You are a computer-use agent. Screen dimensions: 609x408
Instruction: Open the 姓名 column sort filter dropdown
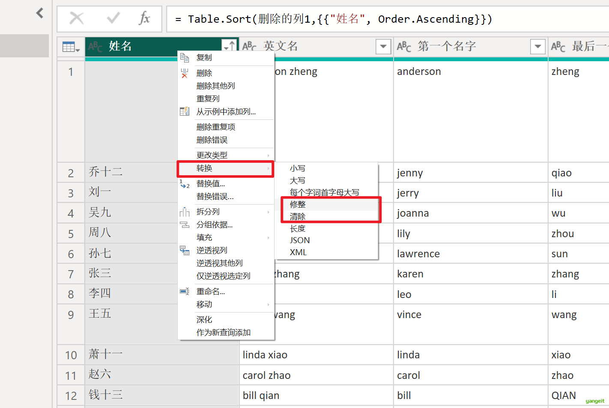point(229,46)
